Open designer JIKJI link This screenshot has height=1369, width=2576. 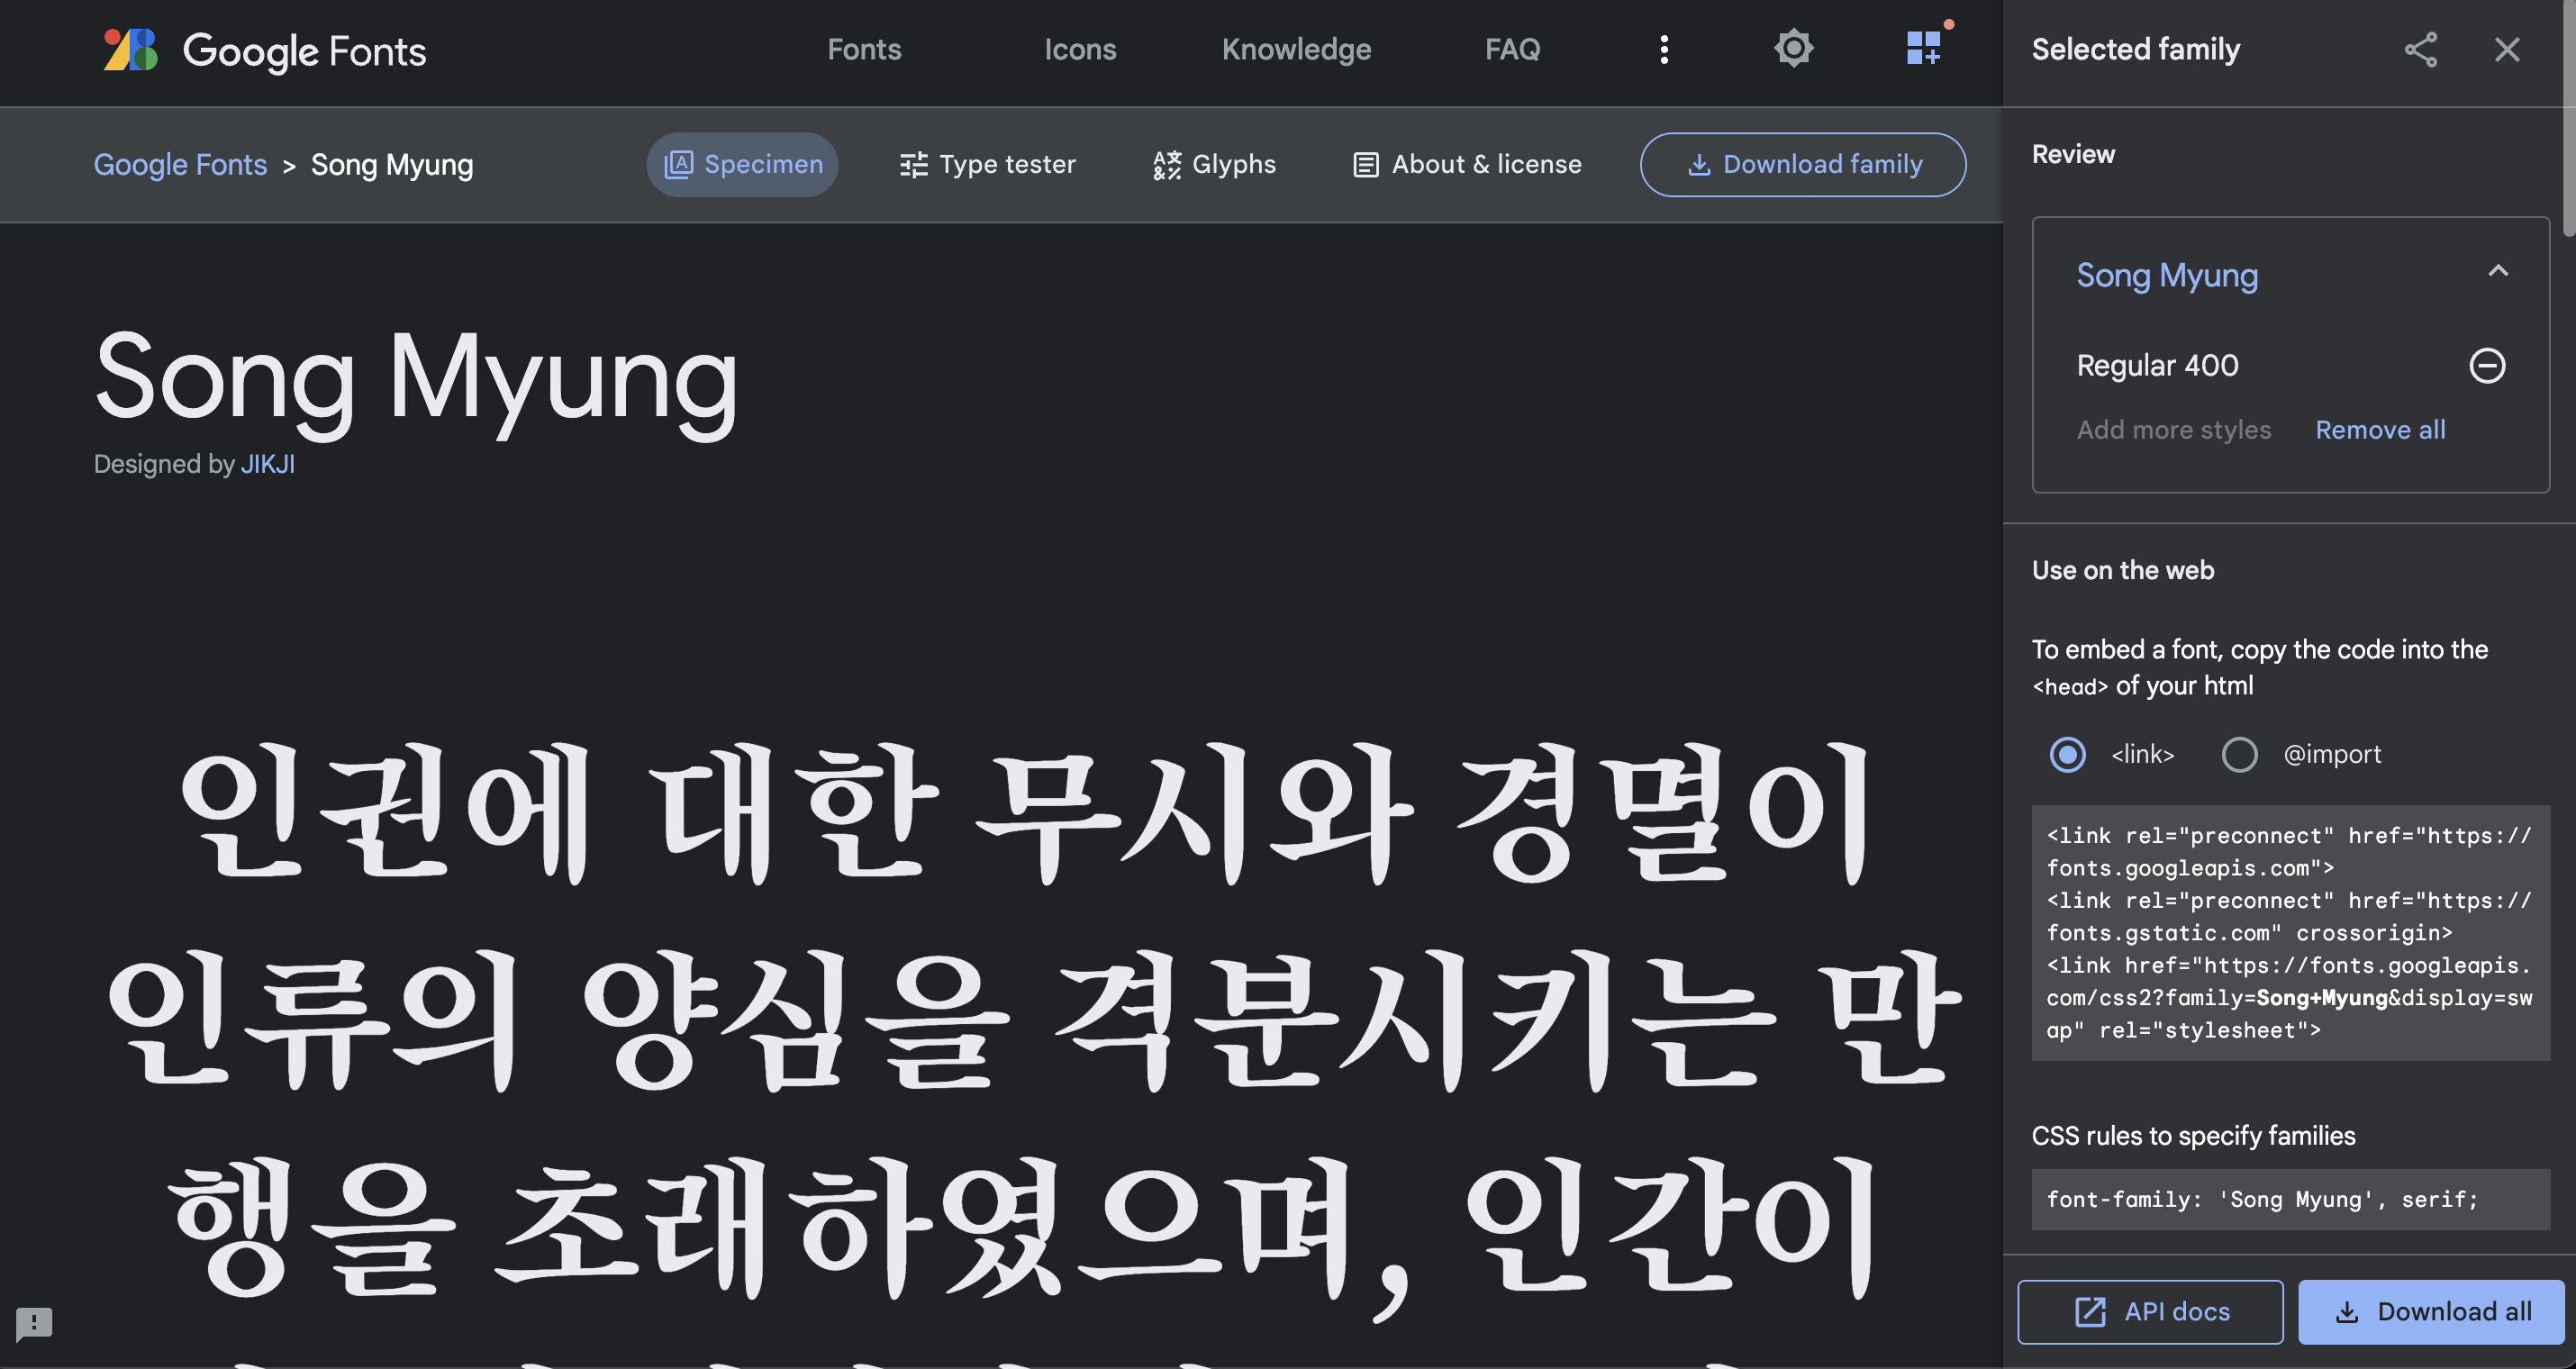click(267, 464)
